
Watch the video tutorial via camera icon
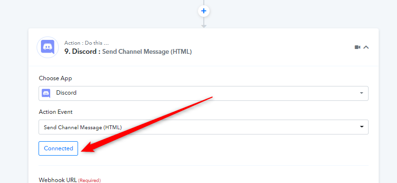tap(357, 47)
